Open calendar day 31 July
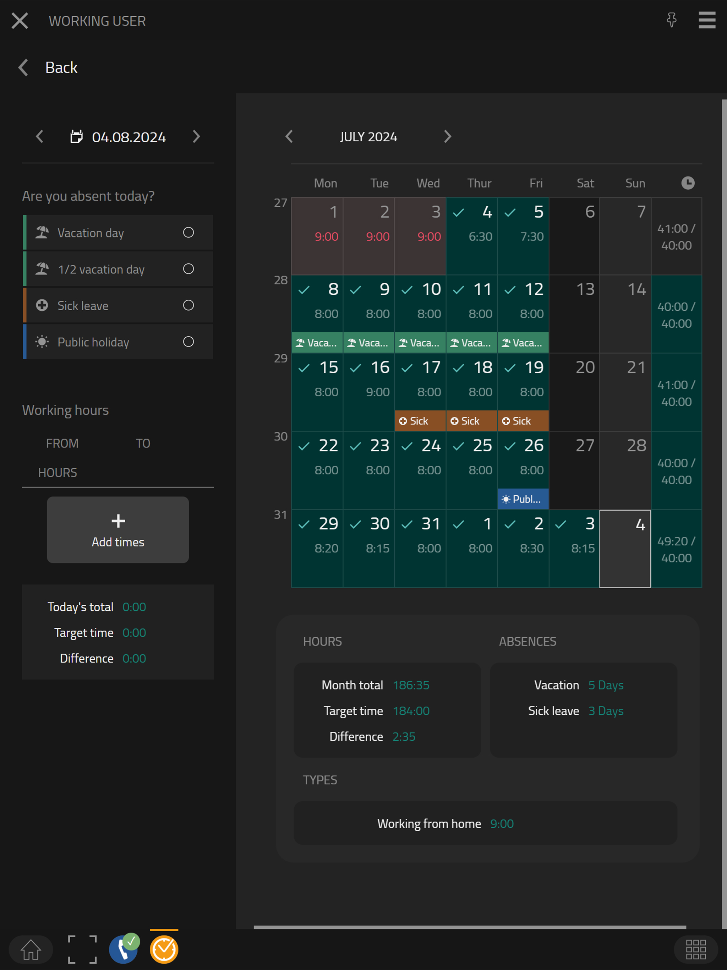Screen dimensions: 727x970 point(420,548)
